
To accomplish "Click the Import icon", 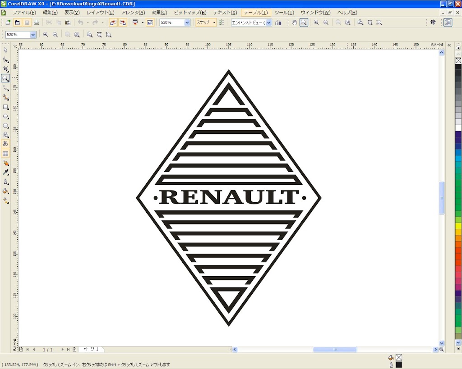I will coord(113,23).
